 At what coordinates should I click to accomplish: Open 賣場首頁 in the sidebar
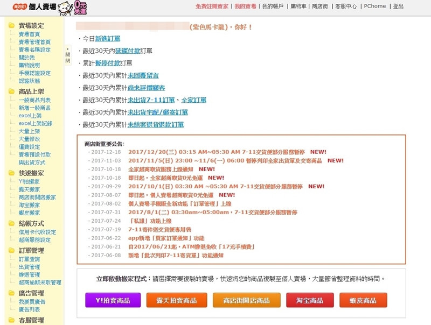pyautogui.click(x=29, y=34)
